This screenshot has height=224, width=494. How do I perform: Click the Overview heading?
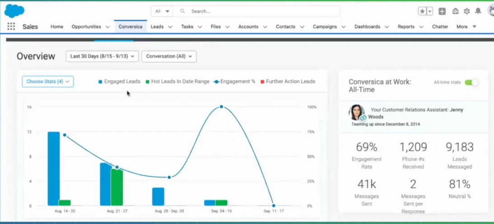coord(36,56)
